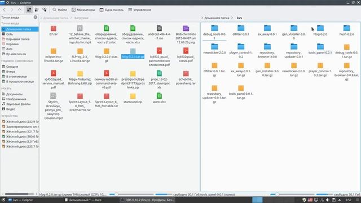Go up to the parent folder

[20, 10]
